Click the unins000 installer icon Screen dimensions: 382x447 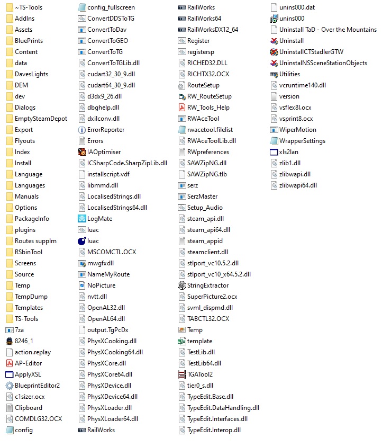(274, 19)
